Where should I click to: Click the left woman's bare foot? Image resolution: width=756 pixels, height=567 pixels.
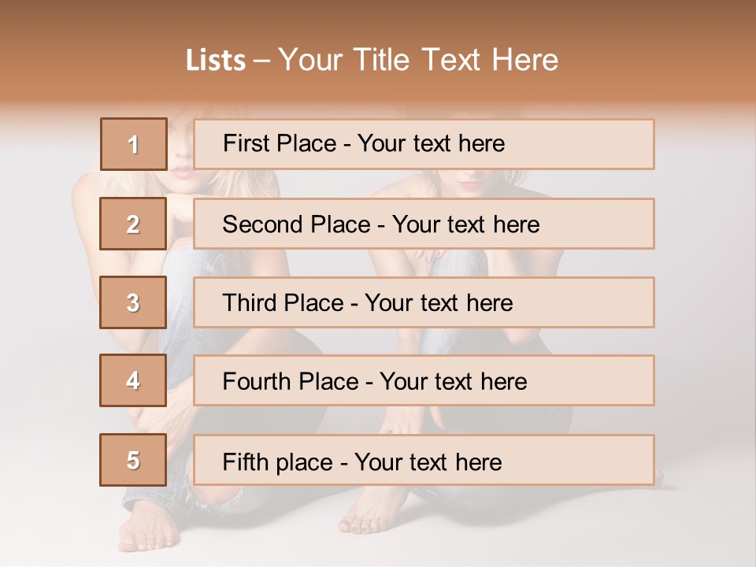[147, 527]
